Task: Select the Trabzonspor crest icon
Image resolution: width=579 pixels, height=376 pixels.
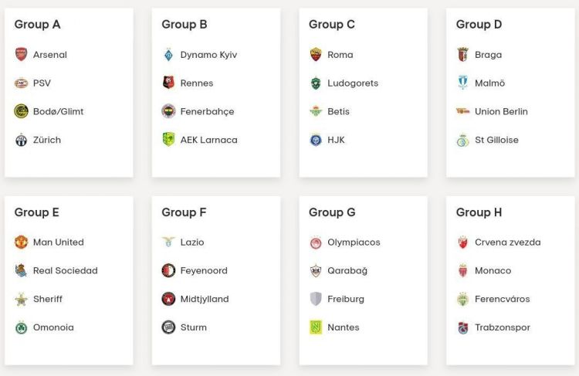Action: pyautogui.click(x=463, y=327)
